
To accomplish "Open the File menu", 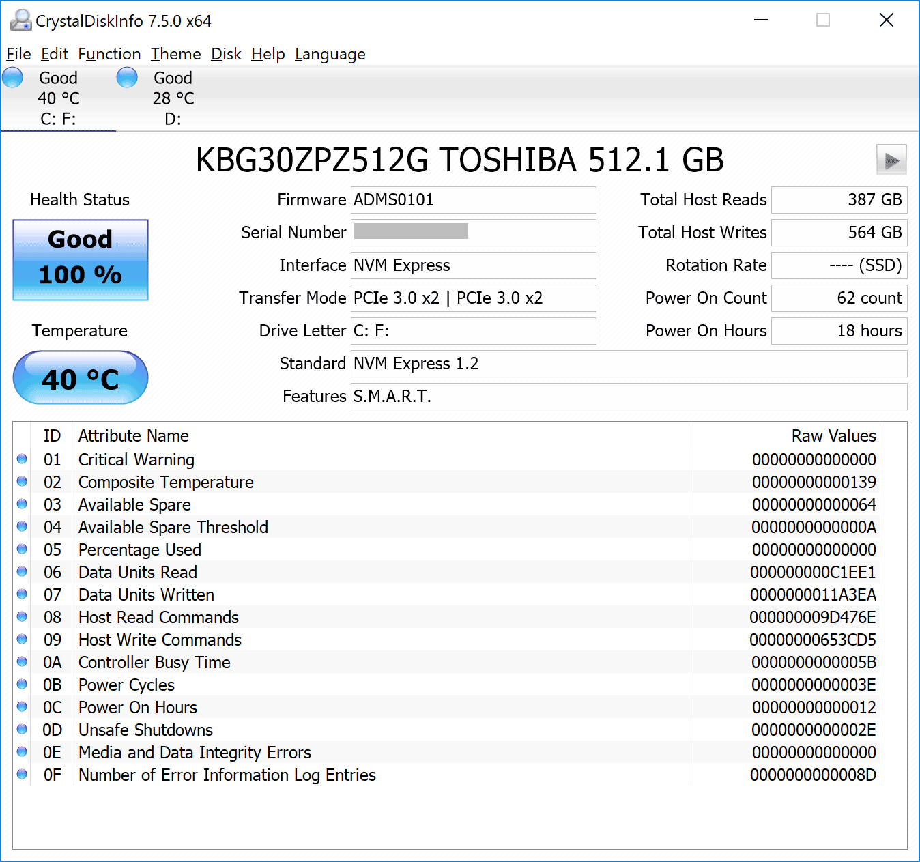I will point(18,54).
